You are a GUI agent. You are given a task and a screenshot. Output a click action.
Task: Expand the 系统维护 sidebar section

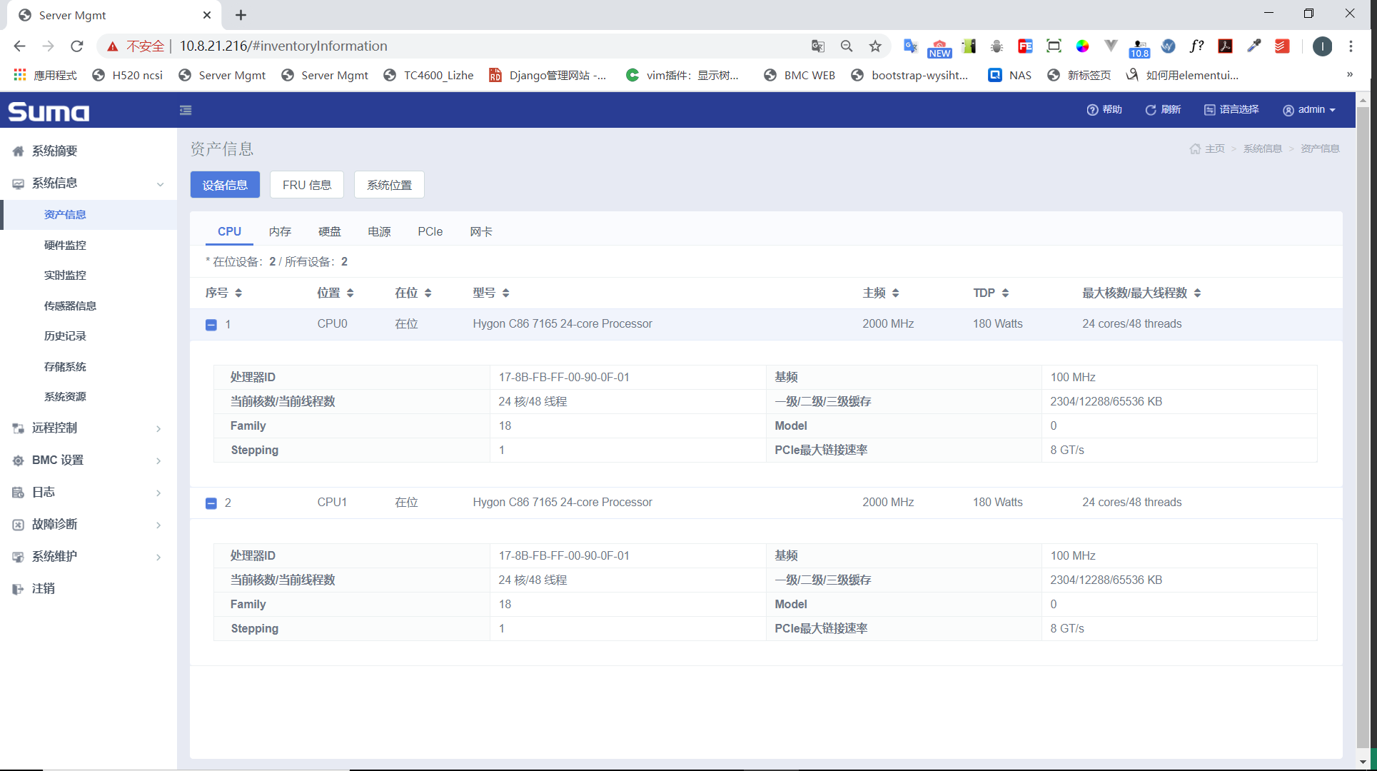(x=89, y=557)
